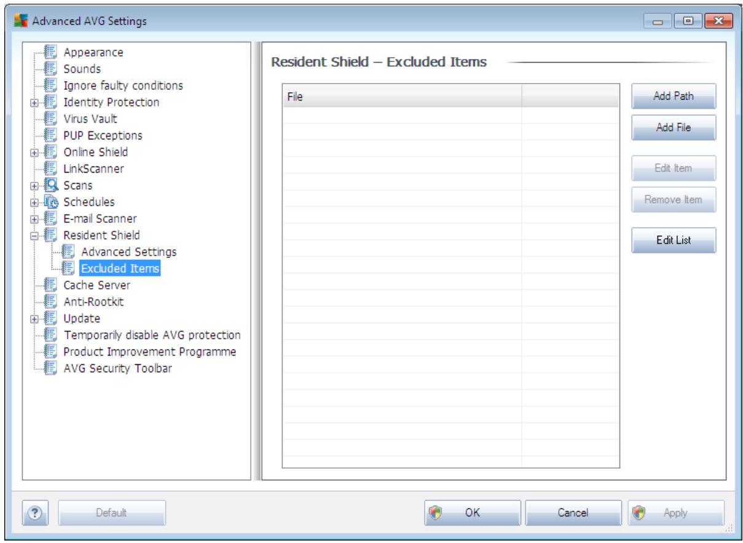This screenshot has width=743, height=543.
Task: Confirm settings with OK button
Action: pyautogui.click(x=473, y=512)
